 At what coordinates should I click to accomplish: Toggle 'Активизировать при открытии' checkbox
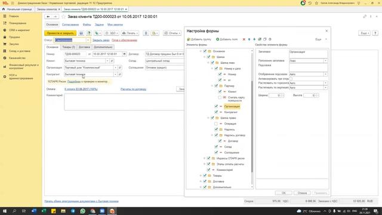tap(291, 79)
